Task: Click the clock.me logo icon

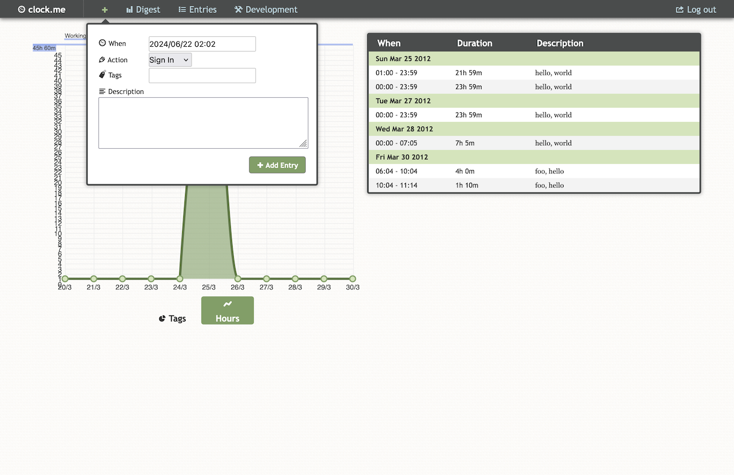Action: 22,9
